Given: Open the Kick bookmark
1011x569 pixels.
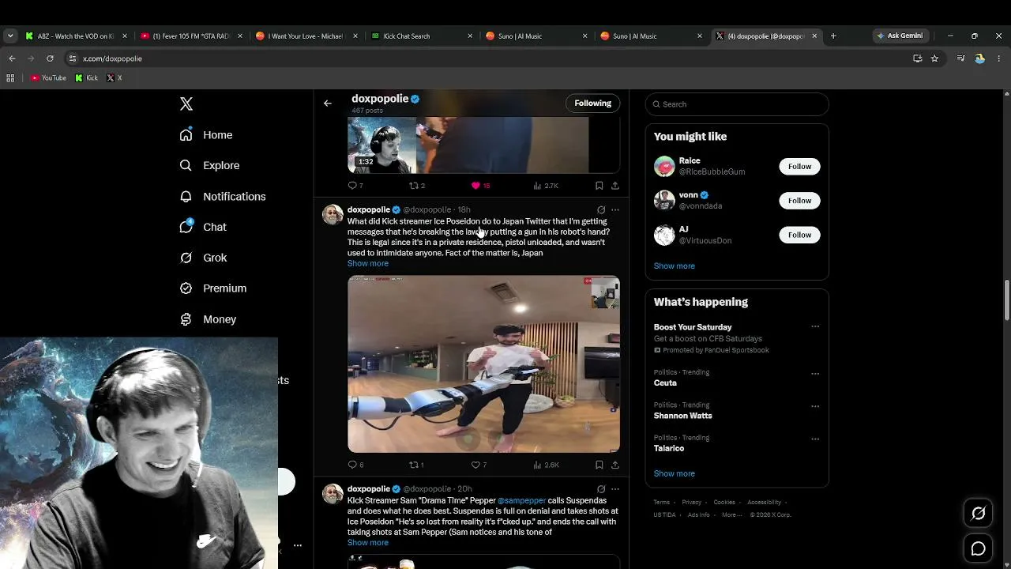Looking at the screenshot, I should tap(87, 78).
